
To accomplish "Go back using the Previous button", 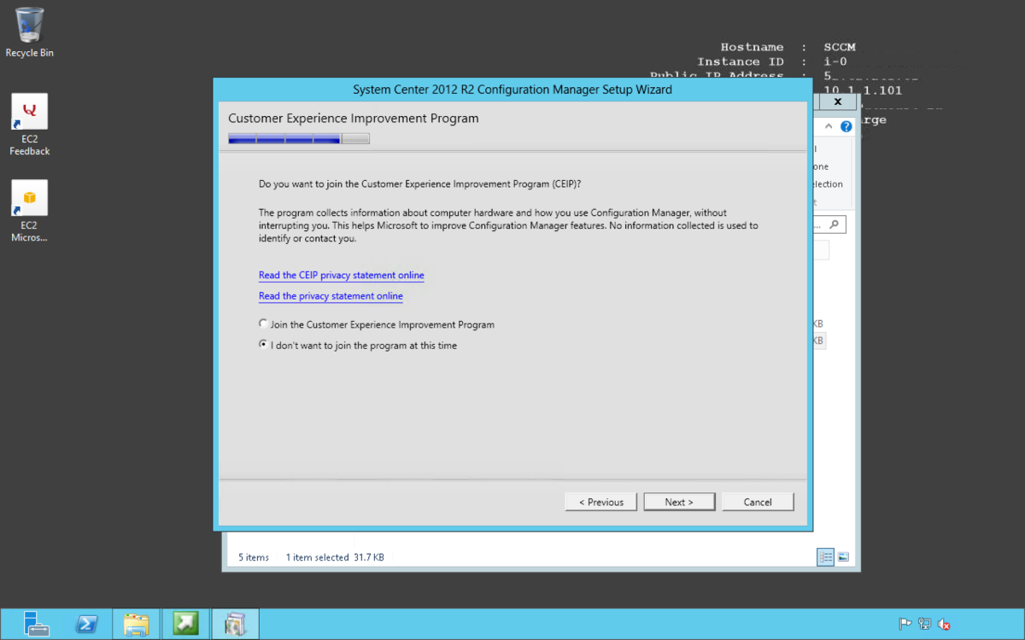I will (600, 501).
